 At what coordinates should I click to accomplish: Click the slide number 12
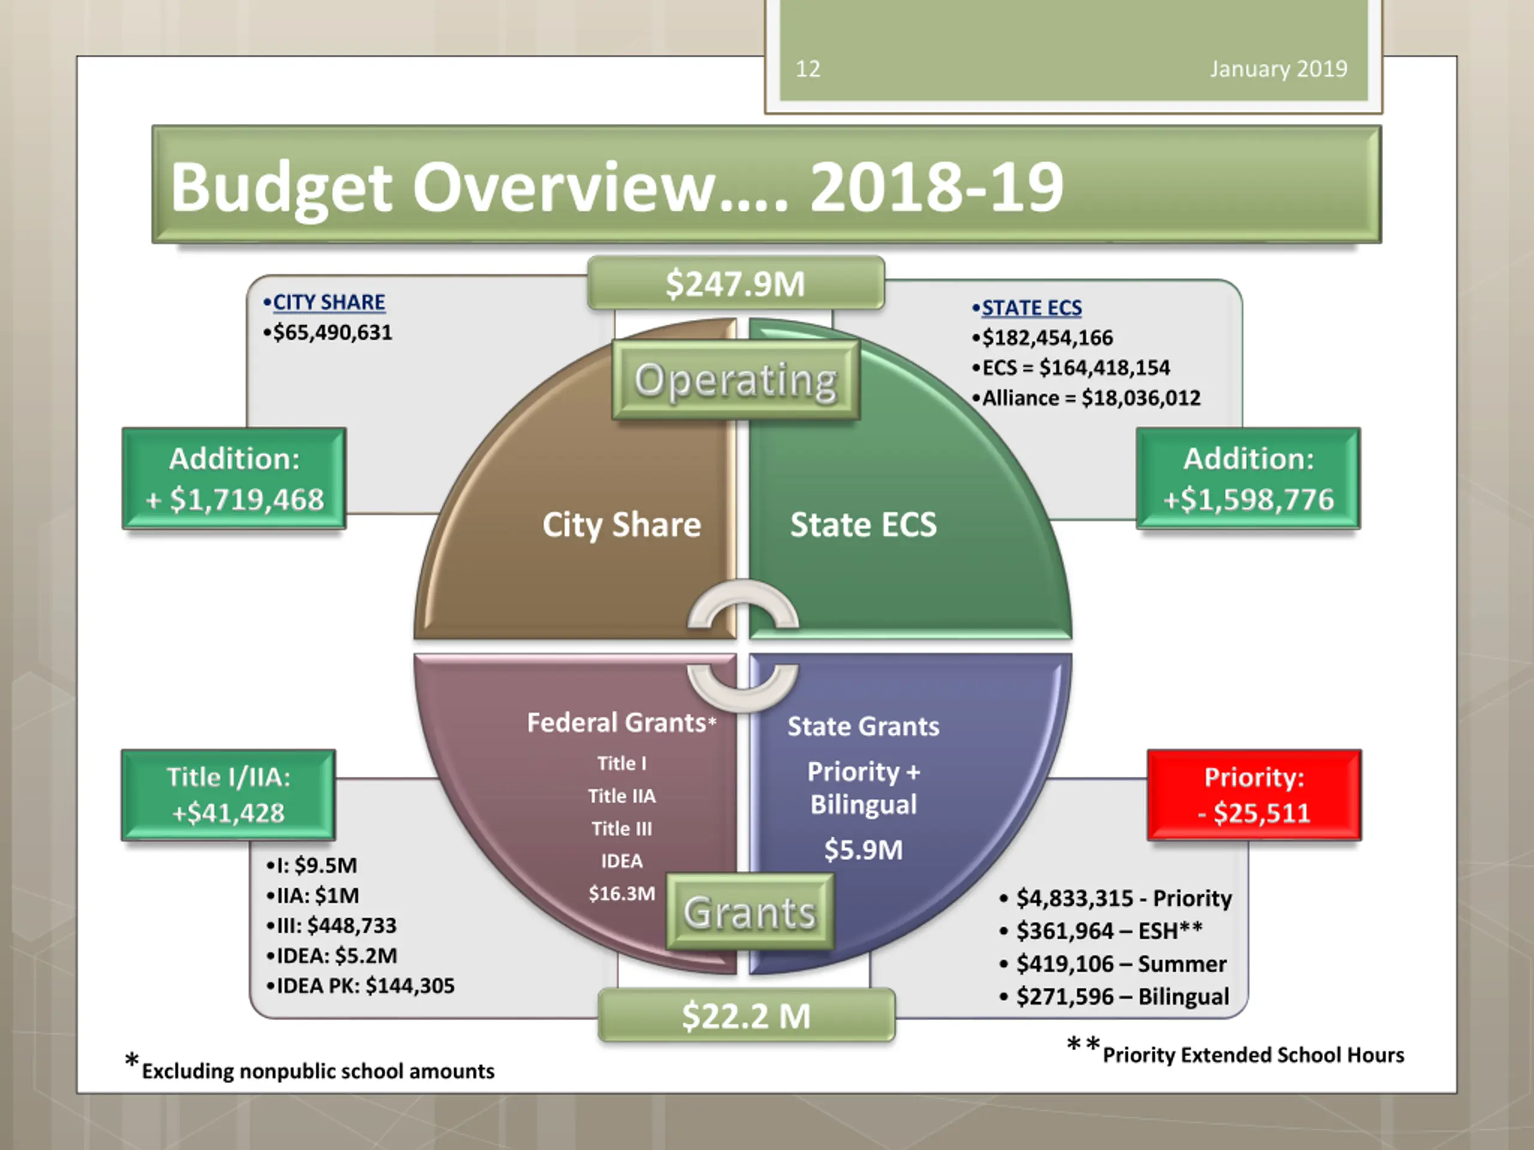click(x=808, y=69)
